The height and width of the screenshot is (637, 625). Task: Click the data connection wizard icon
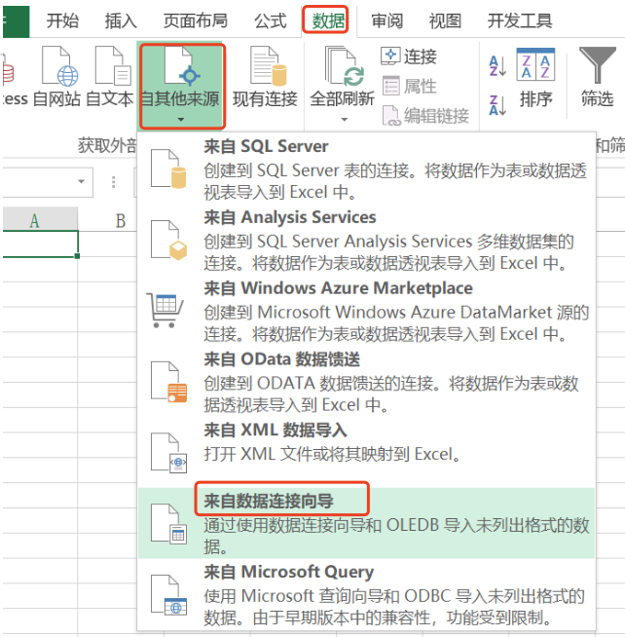point(168,524)
